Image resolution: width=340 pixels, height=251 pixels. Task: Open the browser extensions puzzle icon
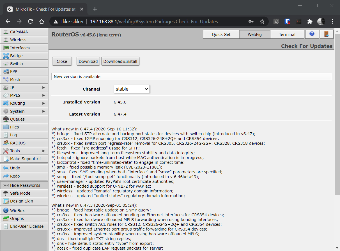[310, 22]
